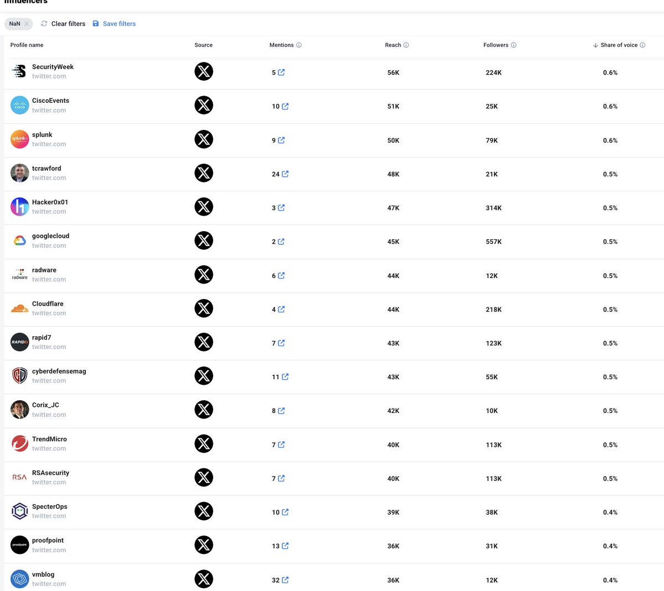664x591 pixels.
Task: Click tcrawford mentions count 24
Action: (276, 174)
